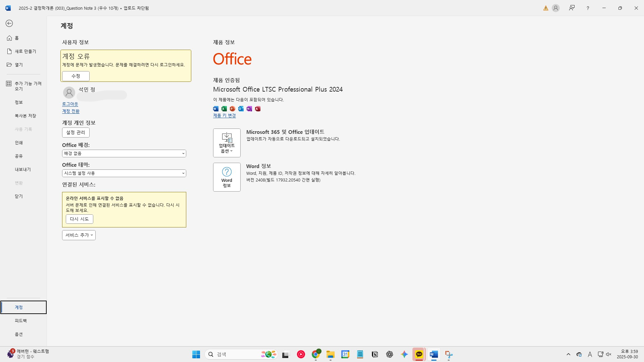
Task: Click the 수정 button for the account error
Action: 76,76
